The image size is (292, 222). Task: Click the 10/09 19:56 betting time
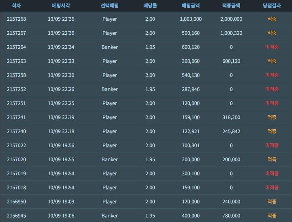click(61, 145)
